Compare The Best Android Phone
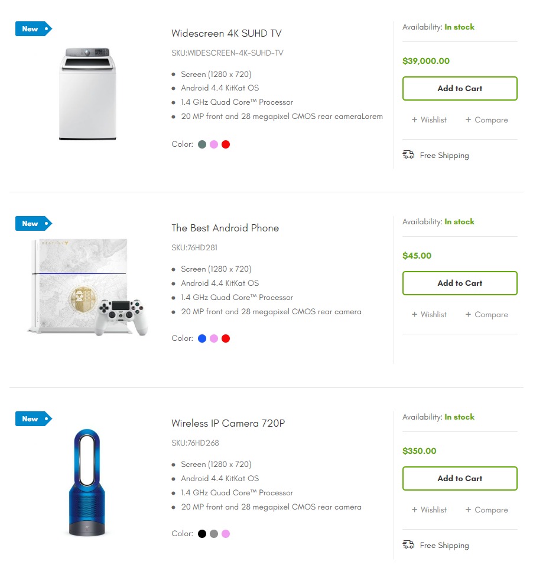546x577 pixels. tap(487, 315)
